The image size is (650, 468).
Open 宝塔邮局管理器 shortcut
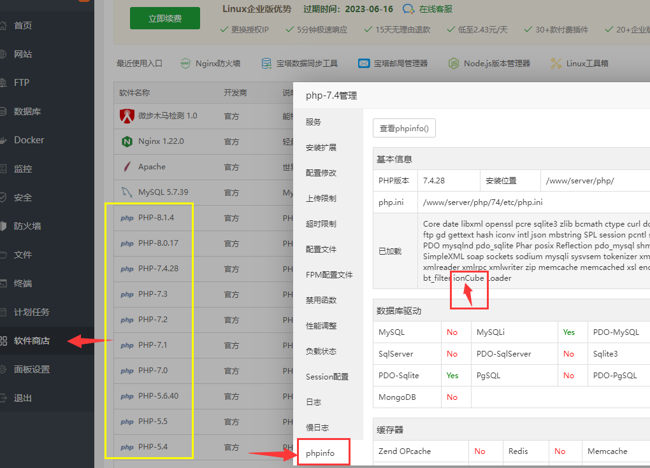400,64
